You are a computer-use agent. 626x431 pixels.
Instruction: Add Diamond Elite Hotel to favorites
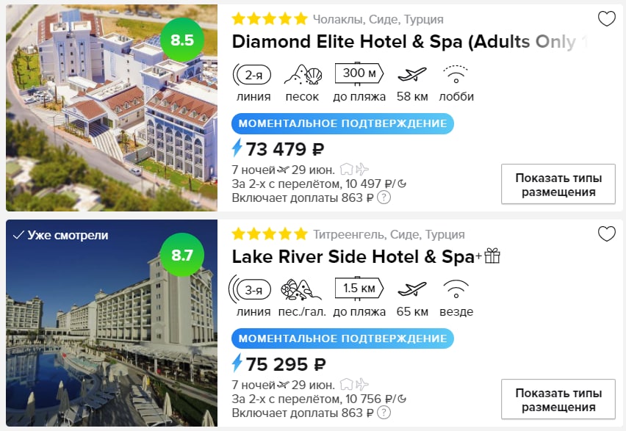606,19
